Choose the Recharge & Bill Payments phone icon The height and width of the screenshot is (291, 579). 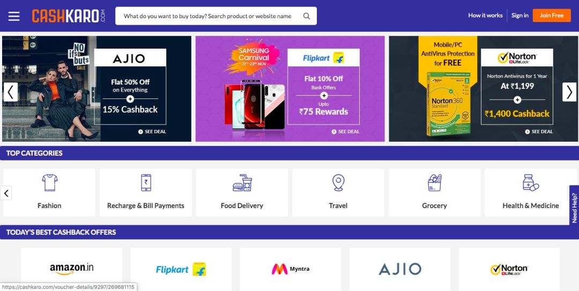(146, 182)
